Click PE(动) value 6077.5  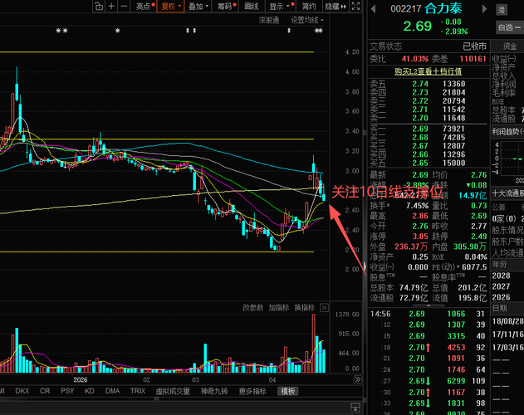point(474,267)
